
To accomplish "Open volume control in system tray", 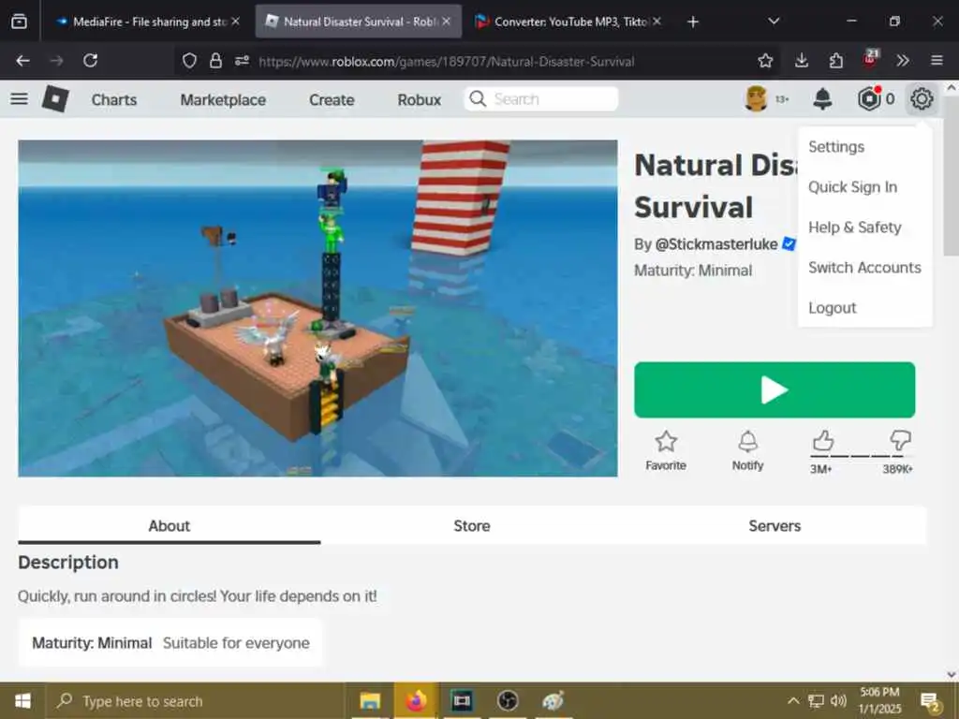I will [x=838, y=701].
